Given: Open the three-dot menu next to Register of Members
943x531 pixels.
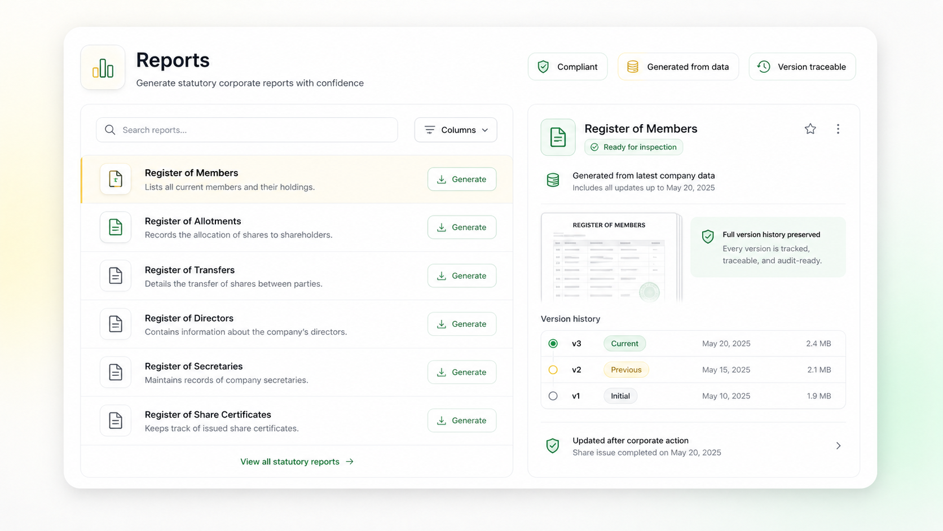Looking at the screenshot, I should (838, 129).
